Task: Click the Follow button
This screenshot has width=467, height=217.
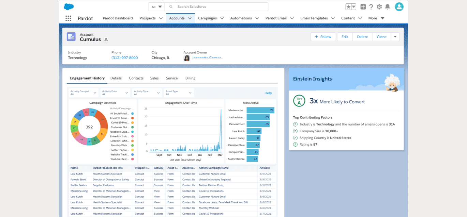Action: pyautogui.click(x=323, y=37)
